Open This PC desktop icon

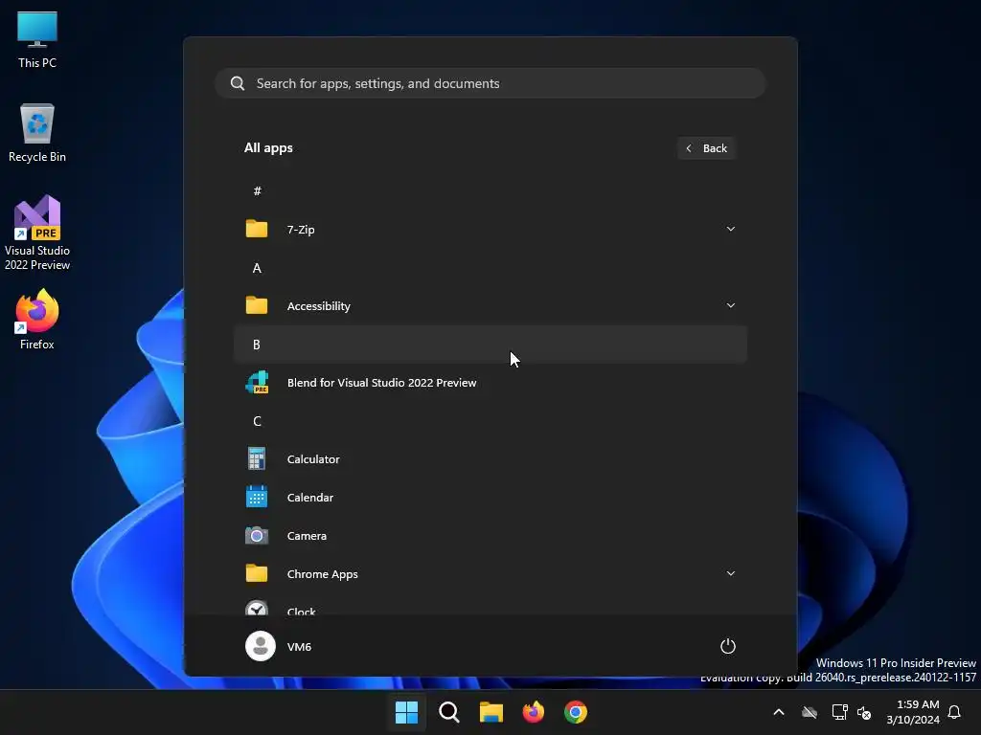37,39
